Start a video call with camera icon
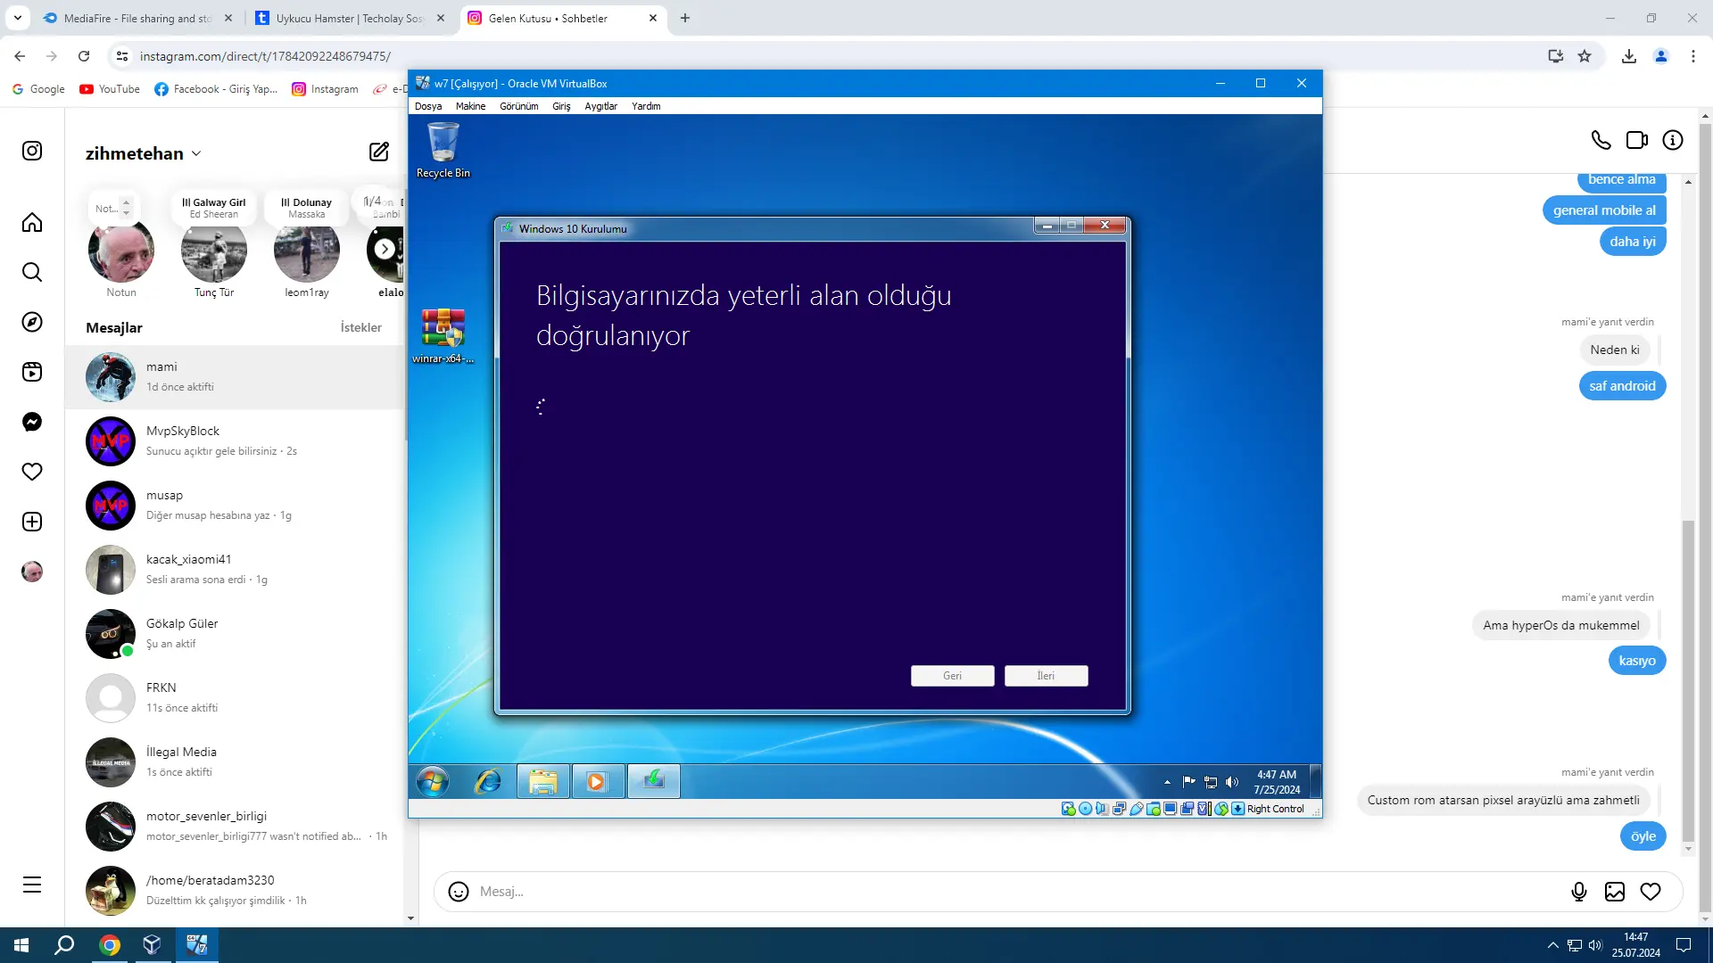 [x=1637, y=140]
